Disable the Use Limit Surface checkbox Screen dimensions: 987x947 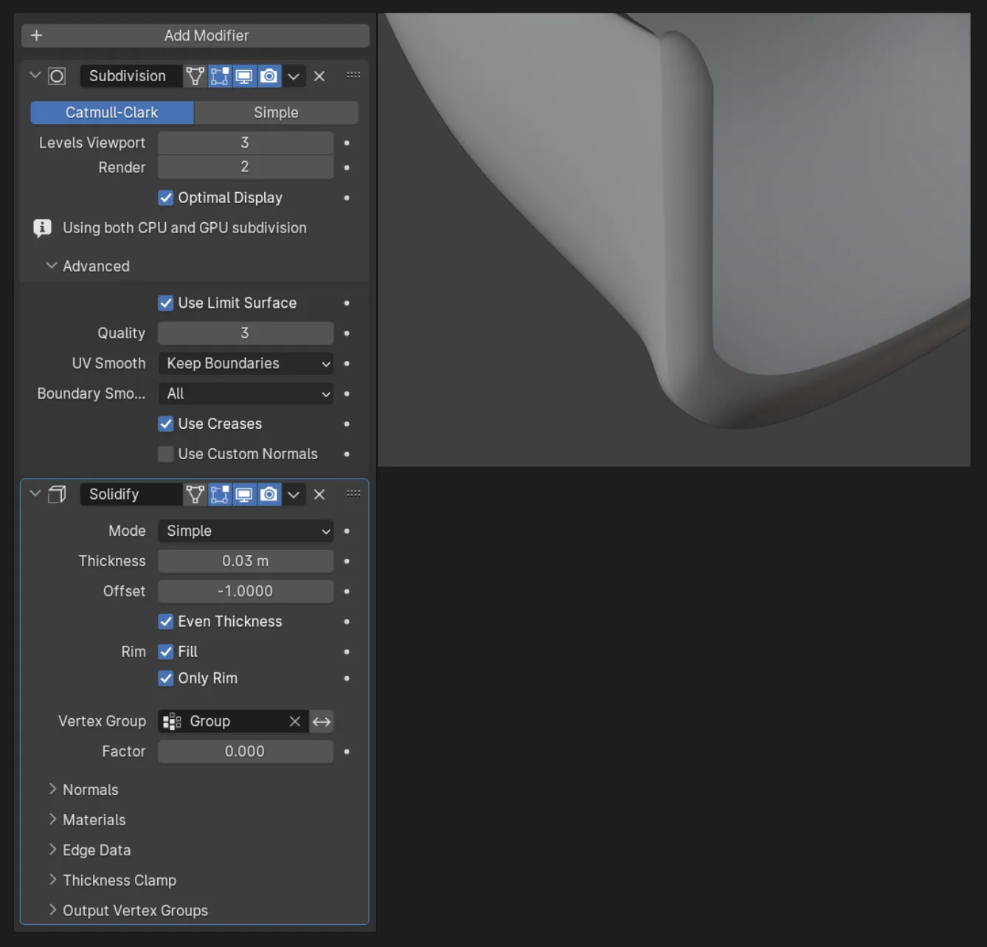(166, 303)
